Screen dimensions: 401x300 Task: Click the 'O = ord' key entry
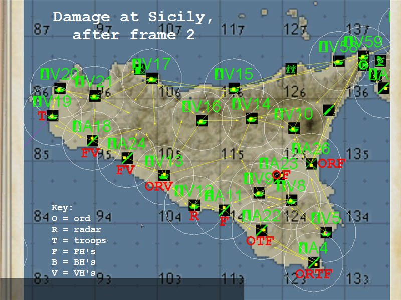[x=71, y=218]
